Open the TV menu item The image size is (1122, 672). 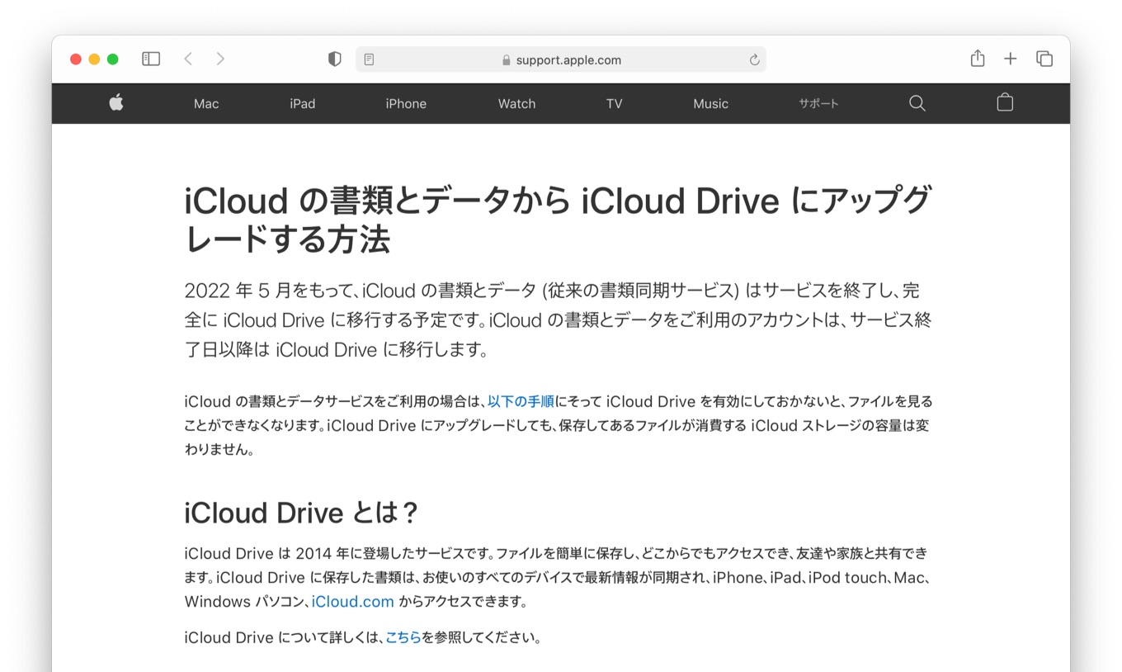[x=614, y=104]
